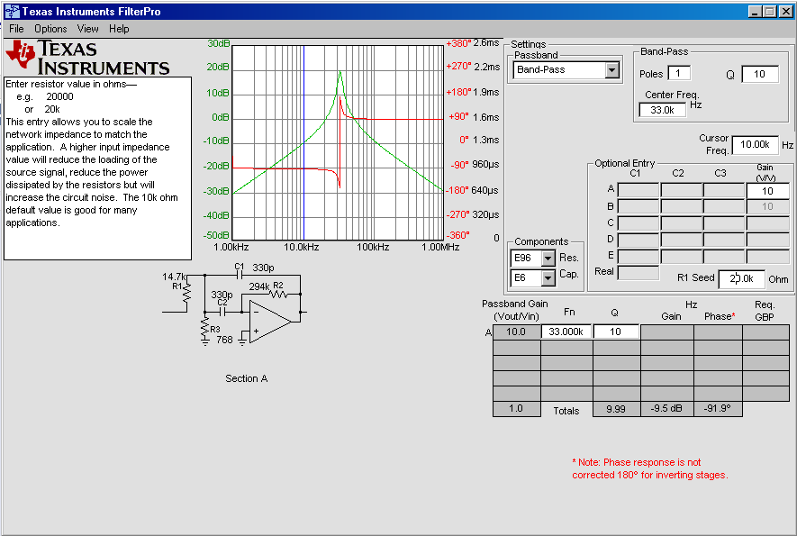The image size is (797, 536).
Task: Click the C3 field in Optional Entry row D
Action: point(724,240)
